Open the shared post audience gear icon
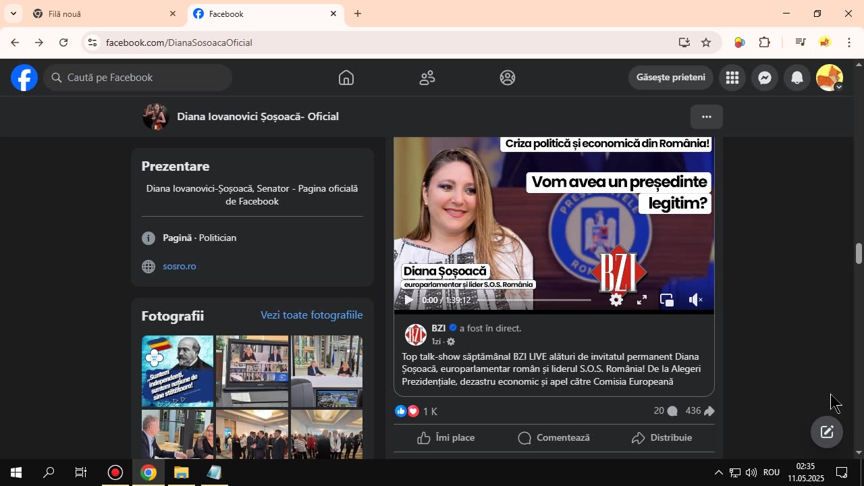The width and height of the screenshot is (864, 486). [451, 342]
